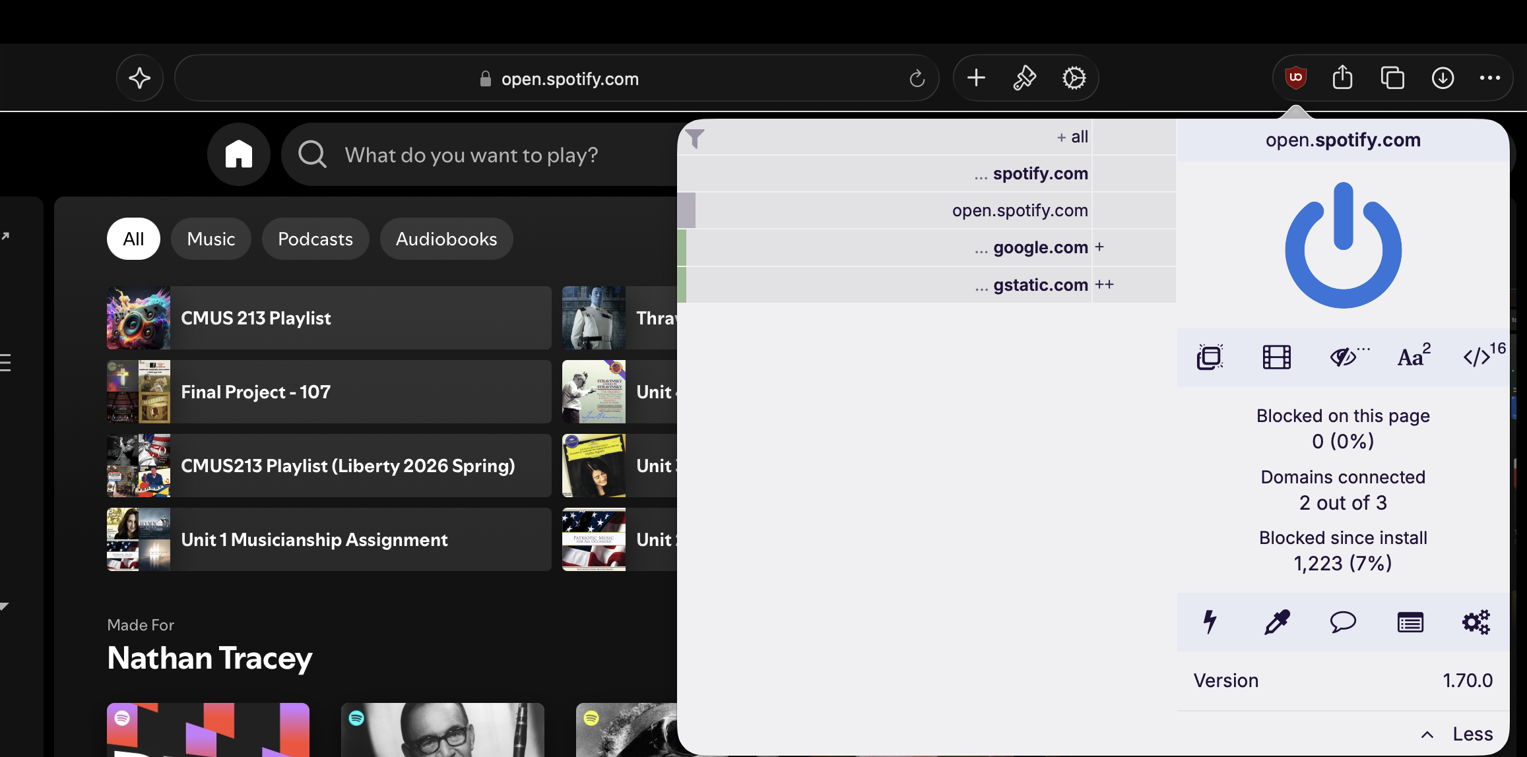Select the spotify.com firewall row
1527x757 pixels.
pyautogui.click(x=926, y=173)
